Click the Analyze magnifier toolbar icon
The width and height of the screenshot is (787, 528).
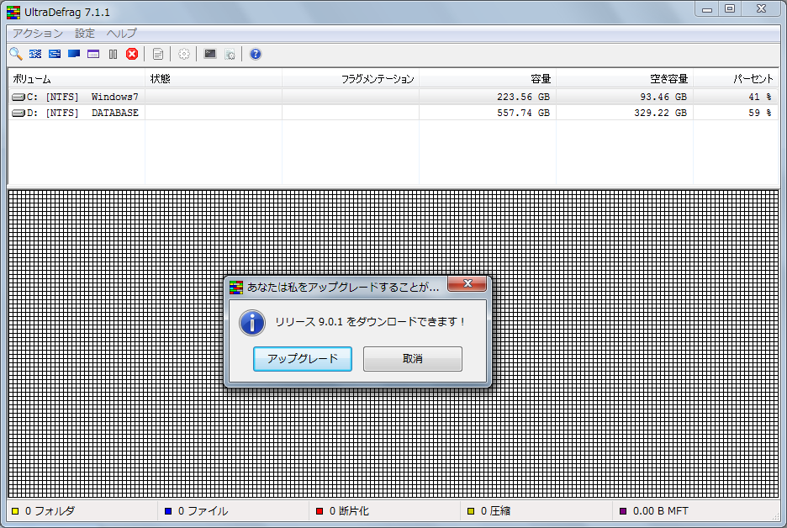point(16,54)
